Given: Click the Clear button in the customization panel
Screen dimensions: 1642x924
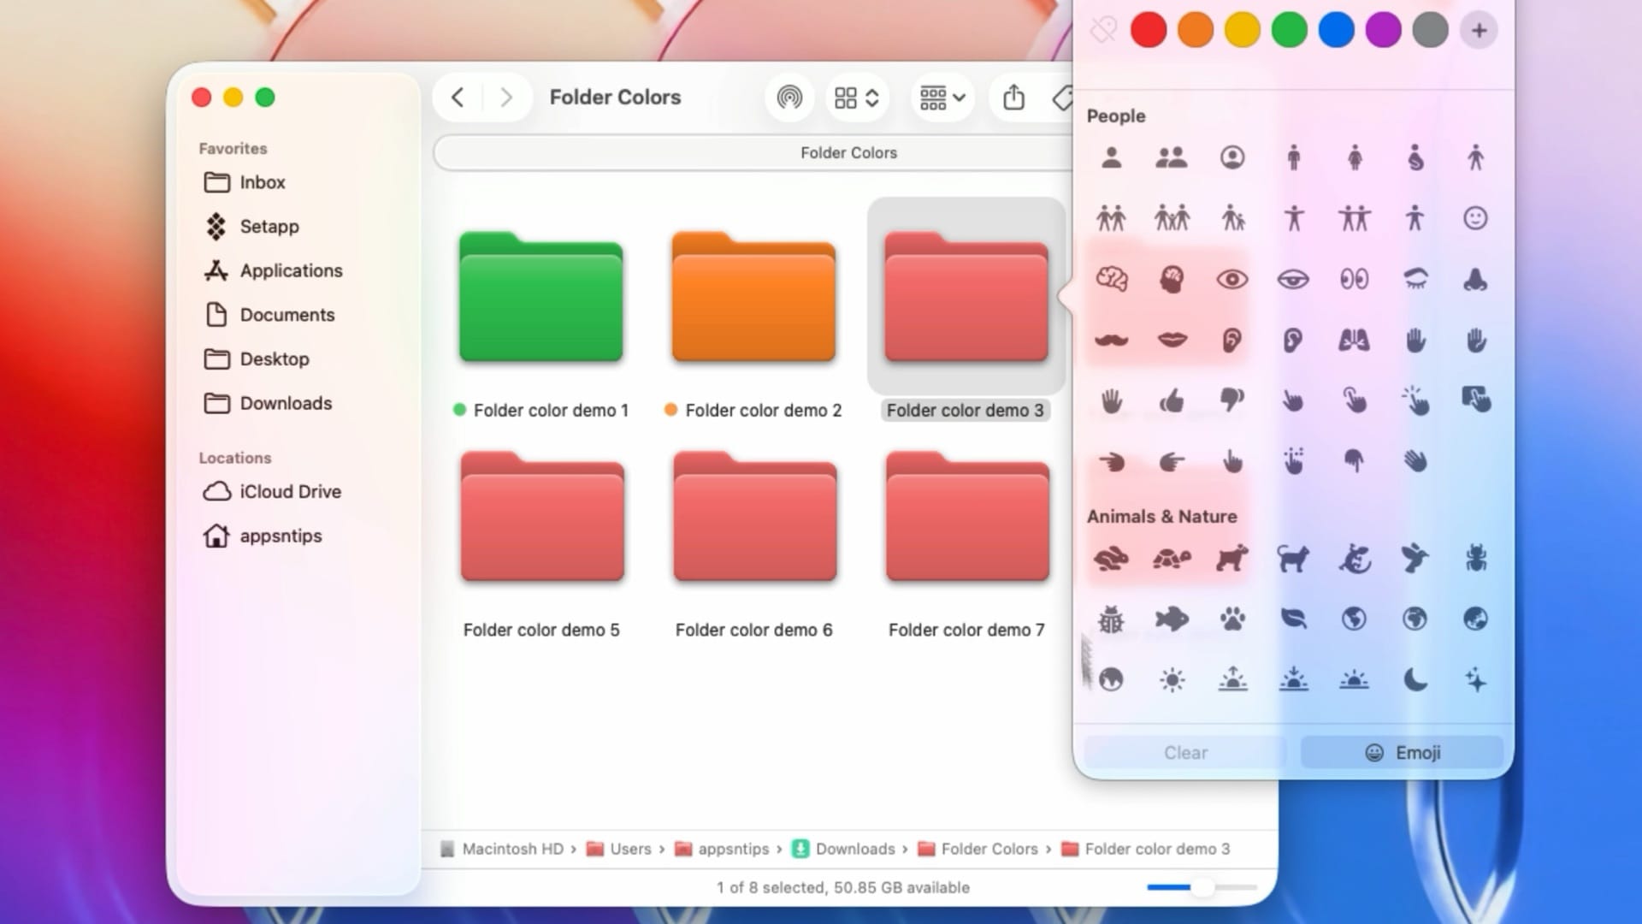Looking at the screenshot, I should point(1185,752).
